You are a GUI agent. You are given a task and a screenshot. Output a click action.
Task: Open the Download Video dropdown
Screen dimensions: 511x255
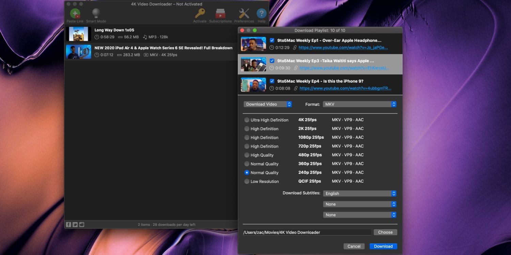[268, 104]
